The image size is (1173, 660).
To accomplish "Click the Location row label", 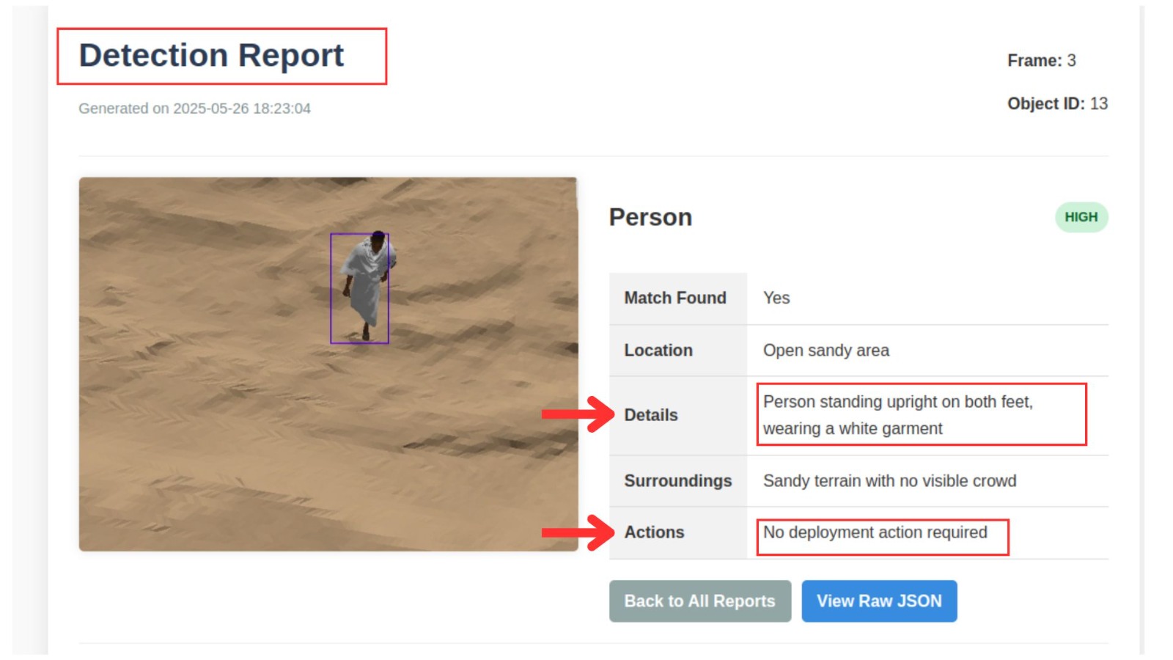I will pos(658,351).
